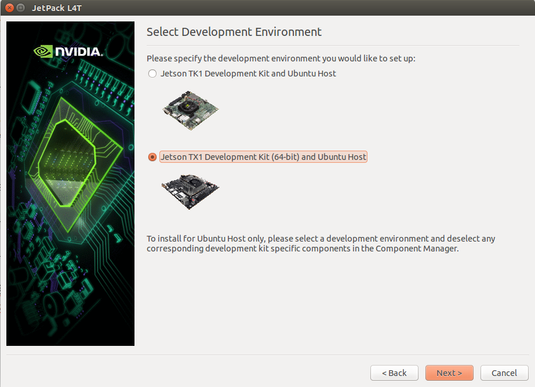Click the Jetson TK1 Development Kit label text
The height and width of the screenshot is (387, 535).
(x=248, y=74)
